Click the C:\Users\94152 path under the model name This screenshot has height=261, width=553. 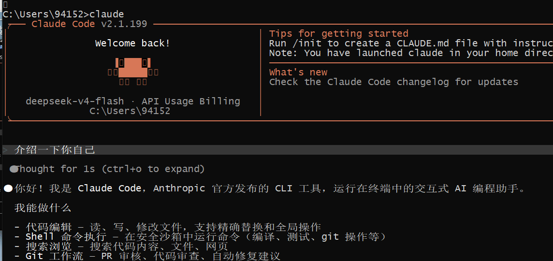[130, 111]
